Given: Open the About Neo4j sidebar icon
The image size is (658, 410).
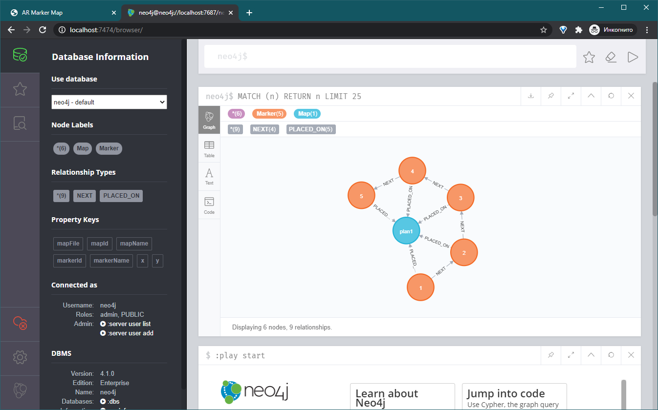Looking at the screenshot, I should tap(20, 390).
